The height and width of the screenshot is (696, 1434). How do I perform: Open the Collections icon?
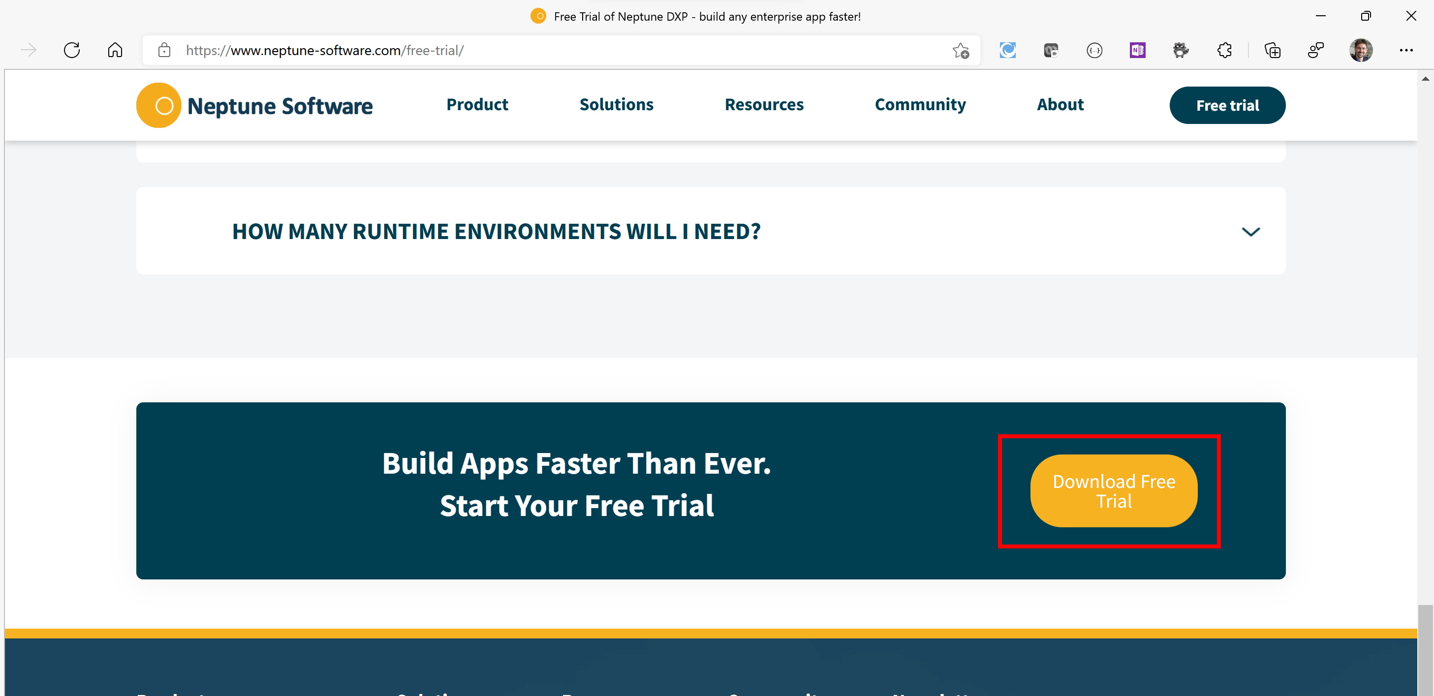(1273, 50)
